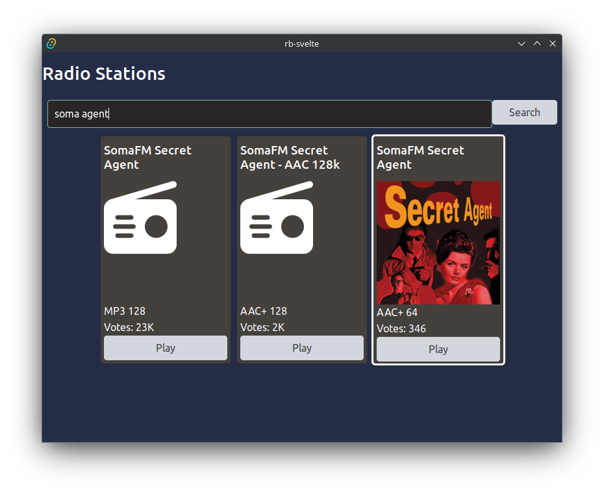The height and width of the screenshot is (492, 604).
Task: Click the rb-svelte app icon in title bar
Action: (x=51, y=43)
